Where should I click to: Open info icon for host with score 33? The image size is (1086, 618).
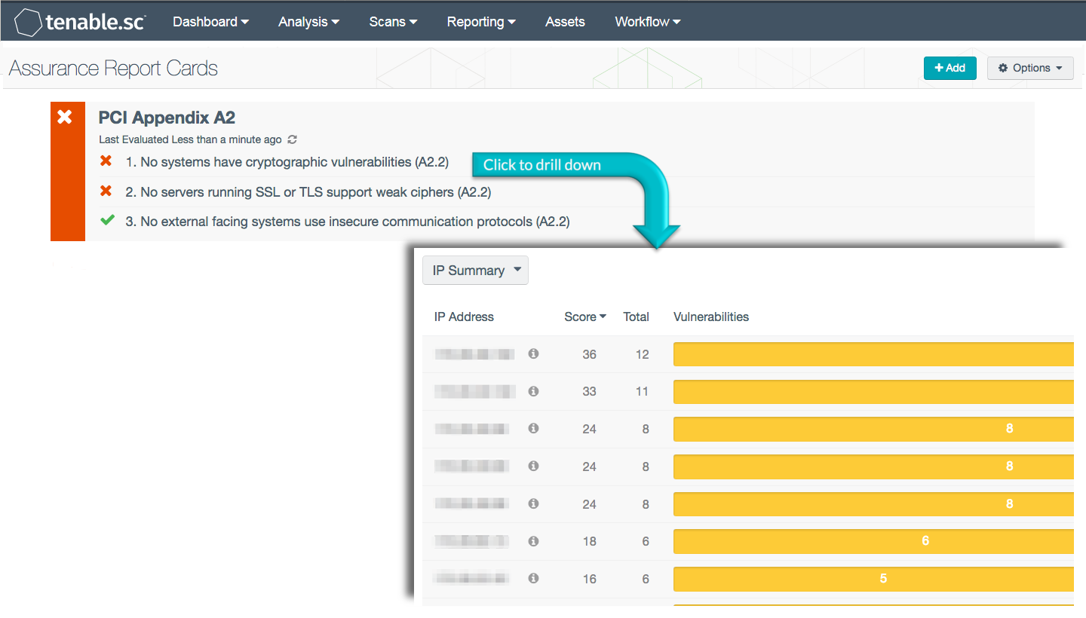tap(533, 391)
